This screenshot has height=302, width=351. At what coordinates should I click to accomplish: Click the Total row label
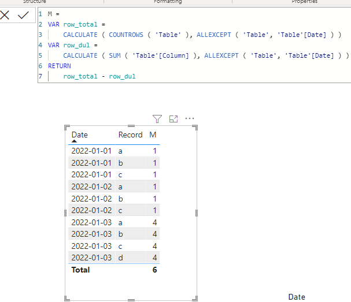tap(80, 270)
